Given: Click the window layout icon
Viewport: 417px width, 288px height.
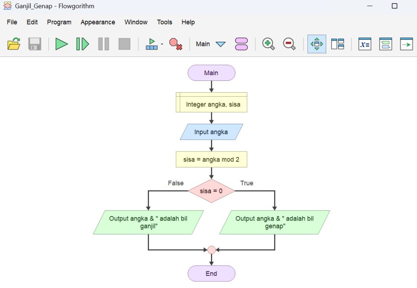Looking at the screenshot, I should tap(337, 44).
